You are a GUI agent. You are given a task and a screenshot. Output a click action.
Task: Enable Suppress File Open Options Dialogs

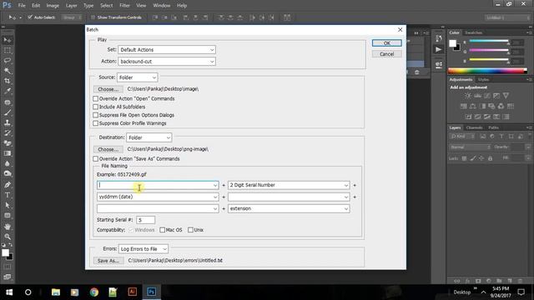click(96, 115)
